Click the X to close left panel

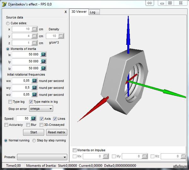pyautogui.click(x=66, y=12)
